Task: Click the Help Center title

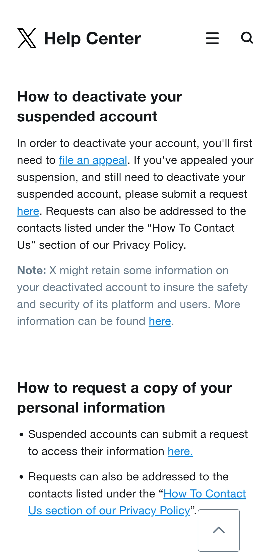Action: pos(92,38)
